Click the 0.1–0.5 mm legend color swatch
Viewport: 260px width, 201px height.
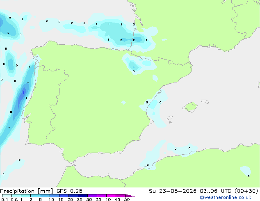tap(7, 196)
